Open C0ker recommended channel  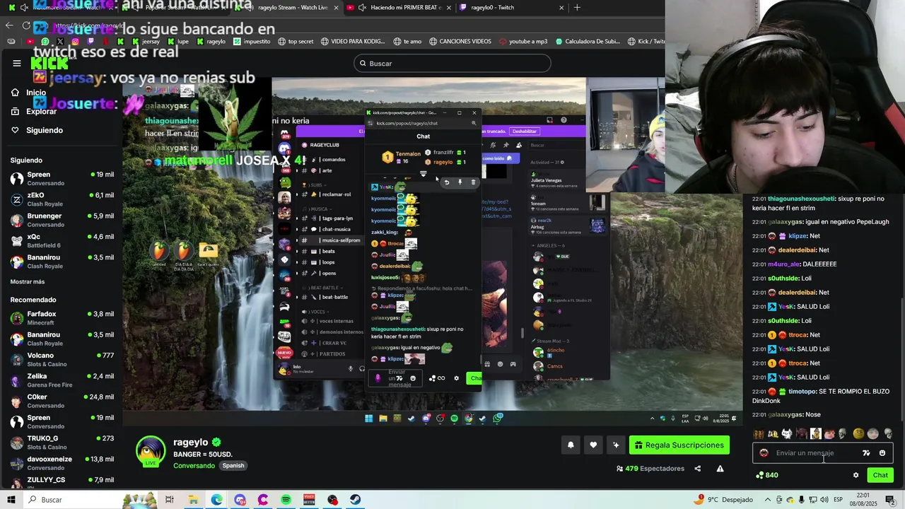(62, 401)
